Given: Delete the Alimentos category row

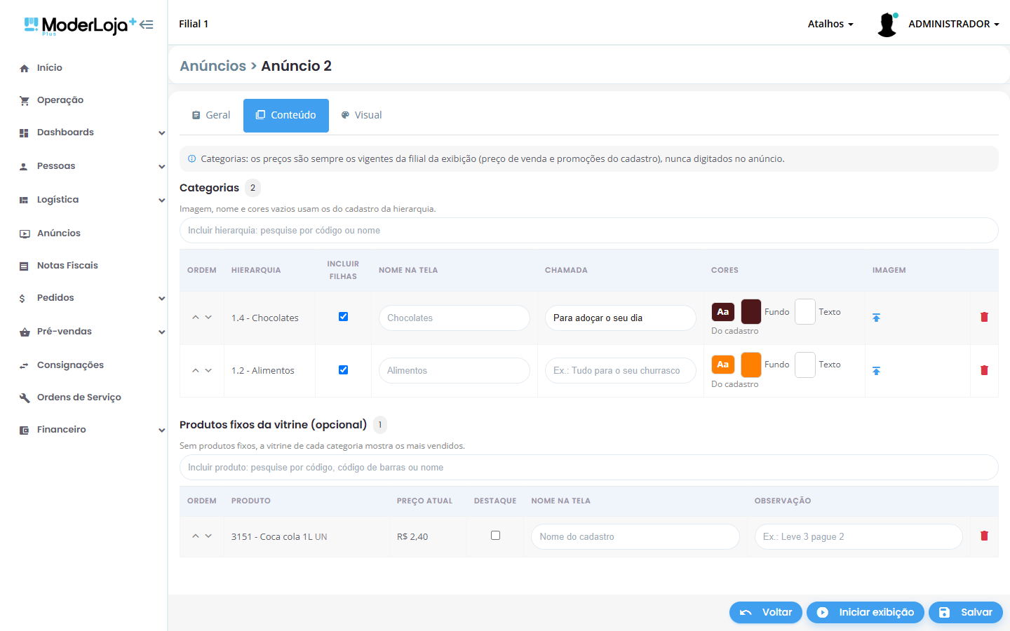Looking at the screenshot, I should pos(984,370).
